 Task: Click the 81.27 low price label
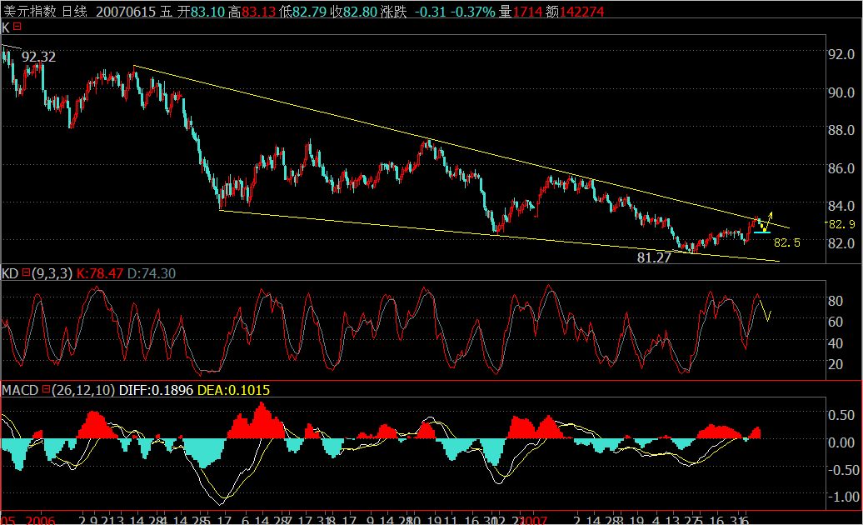[654, 257]
